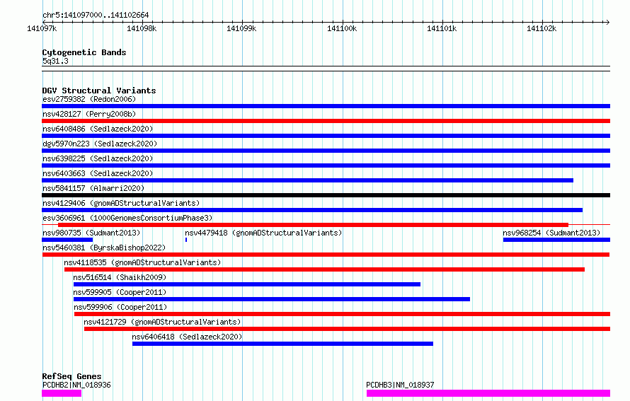The height and width of the screenshot is (401, 630).
Task: Open nsv4121729 (gnomADStructuralVariants) label
Action: (162, 322)
